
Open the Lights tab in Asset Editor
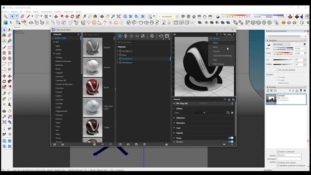click(125, 36)
